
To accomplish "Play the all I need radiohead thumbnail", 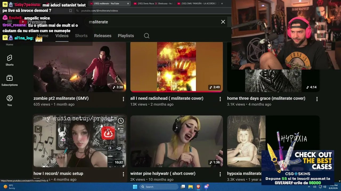I will click(x=176, y=67).
